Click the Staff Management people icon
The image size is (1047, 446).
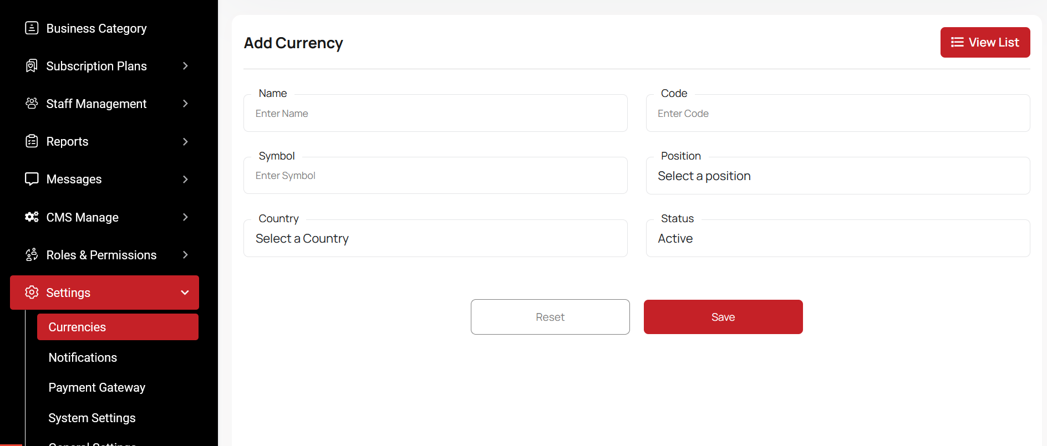tap(32, 104)
